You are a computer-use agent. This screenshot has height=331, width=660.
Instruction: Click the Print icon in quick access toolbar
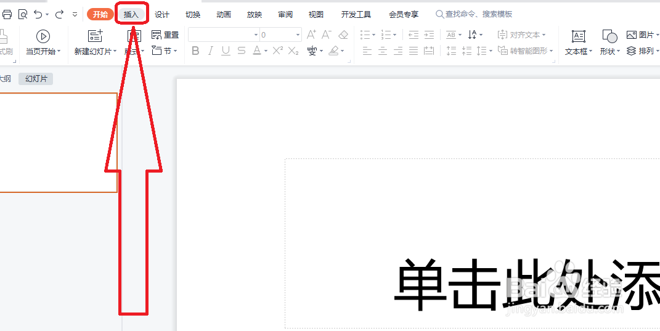pyautogui.click(x=7, y=14)
